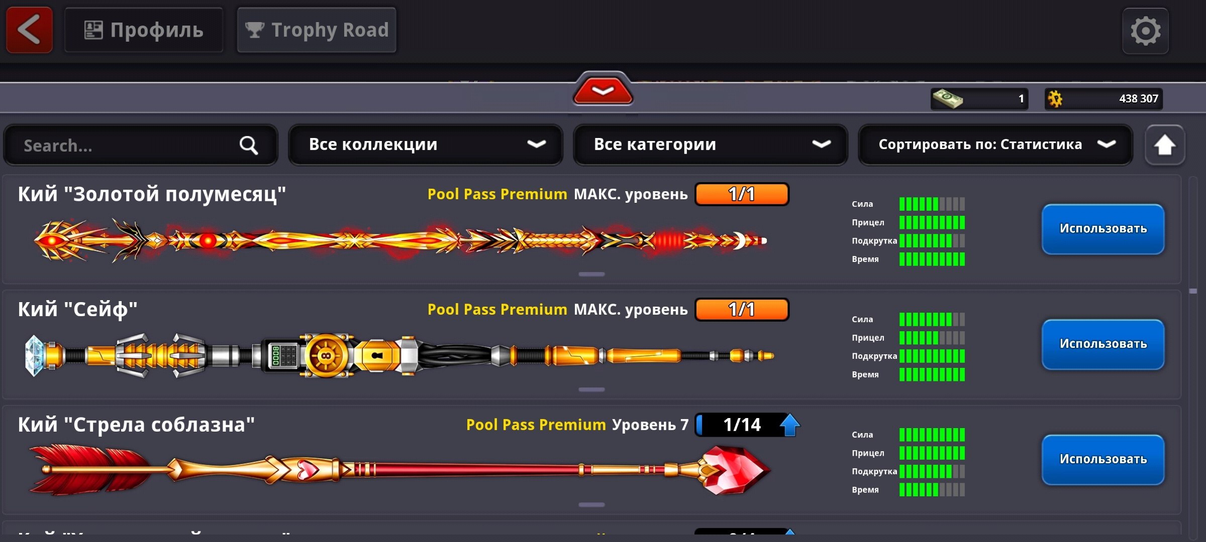
Task: Click the gold coin balance icon
Action: point(1055,98)
